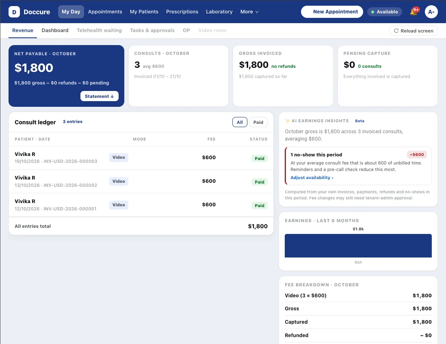The height and width of the screenshot is (344, 446).
Task: Select the Paid ledger filter
Action: [x=258, y=122]
